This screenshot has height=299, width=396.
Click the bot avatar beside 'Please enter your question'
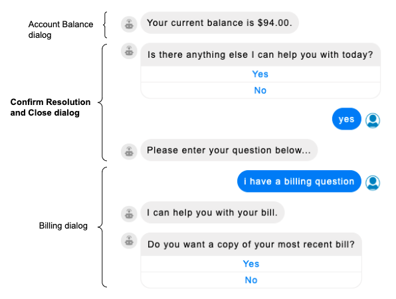point(129,151)
